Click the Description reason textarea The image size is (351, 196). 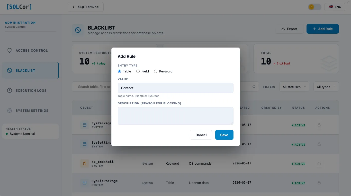tap(175, 116)
